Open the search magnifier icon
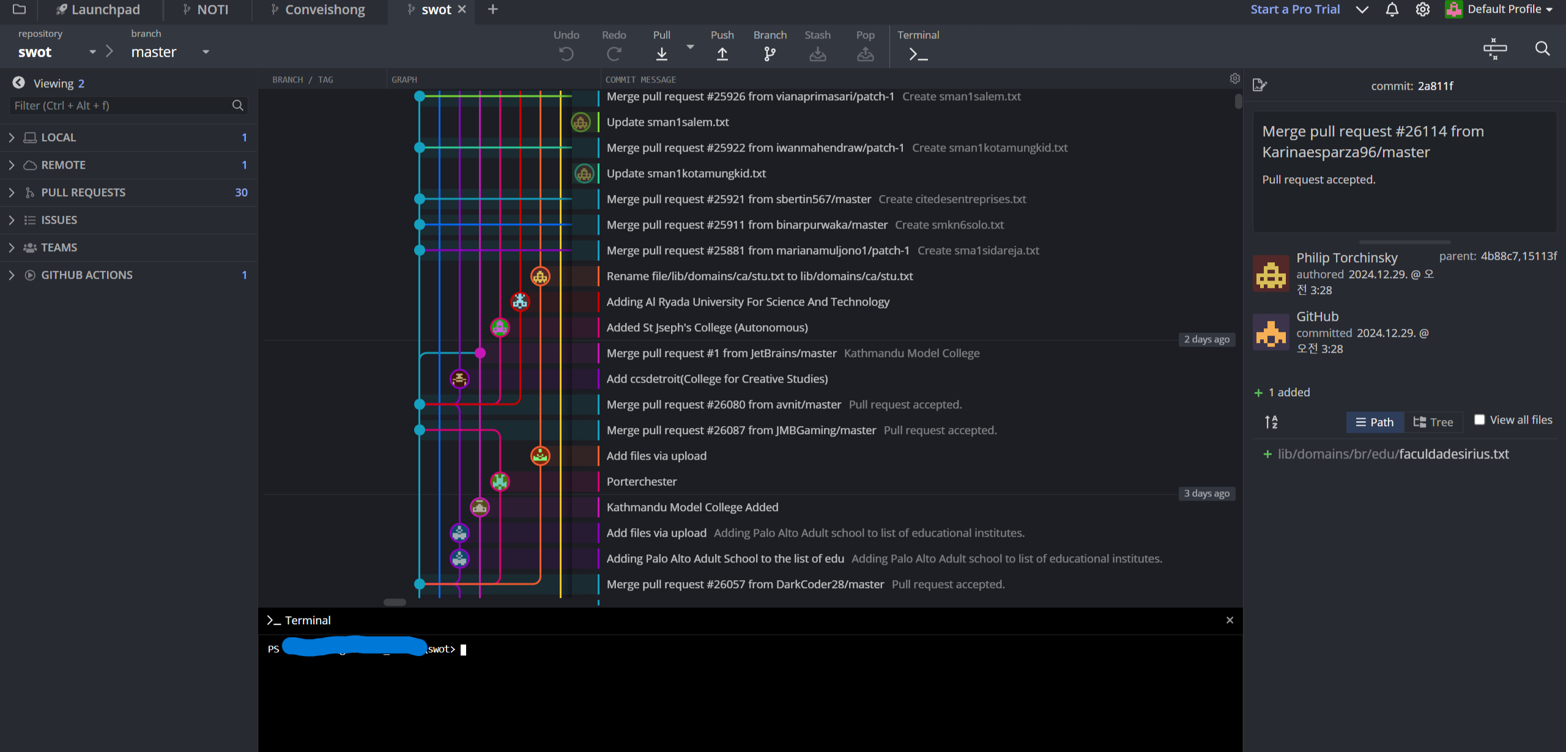Image resolution: width=1566 pixels, height=752 pixels. [1542, 49]
